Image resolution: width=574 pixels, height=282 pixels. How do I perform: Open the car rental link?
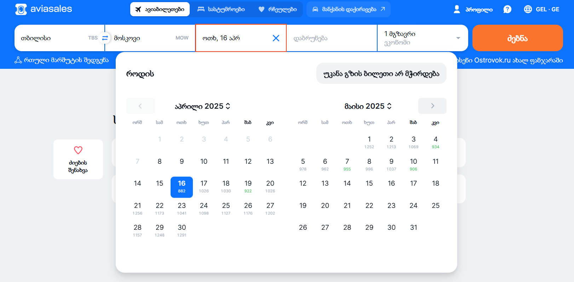tap(348, 9)
